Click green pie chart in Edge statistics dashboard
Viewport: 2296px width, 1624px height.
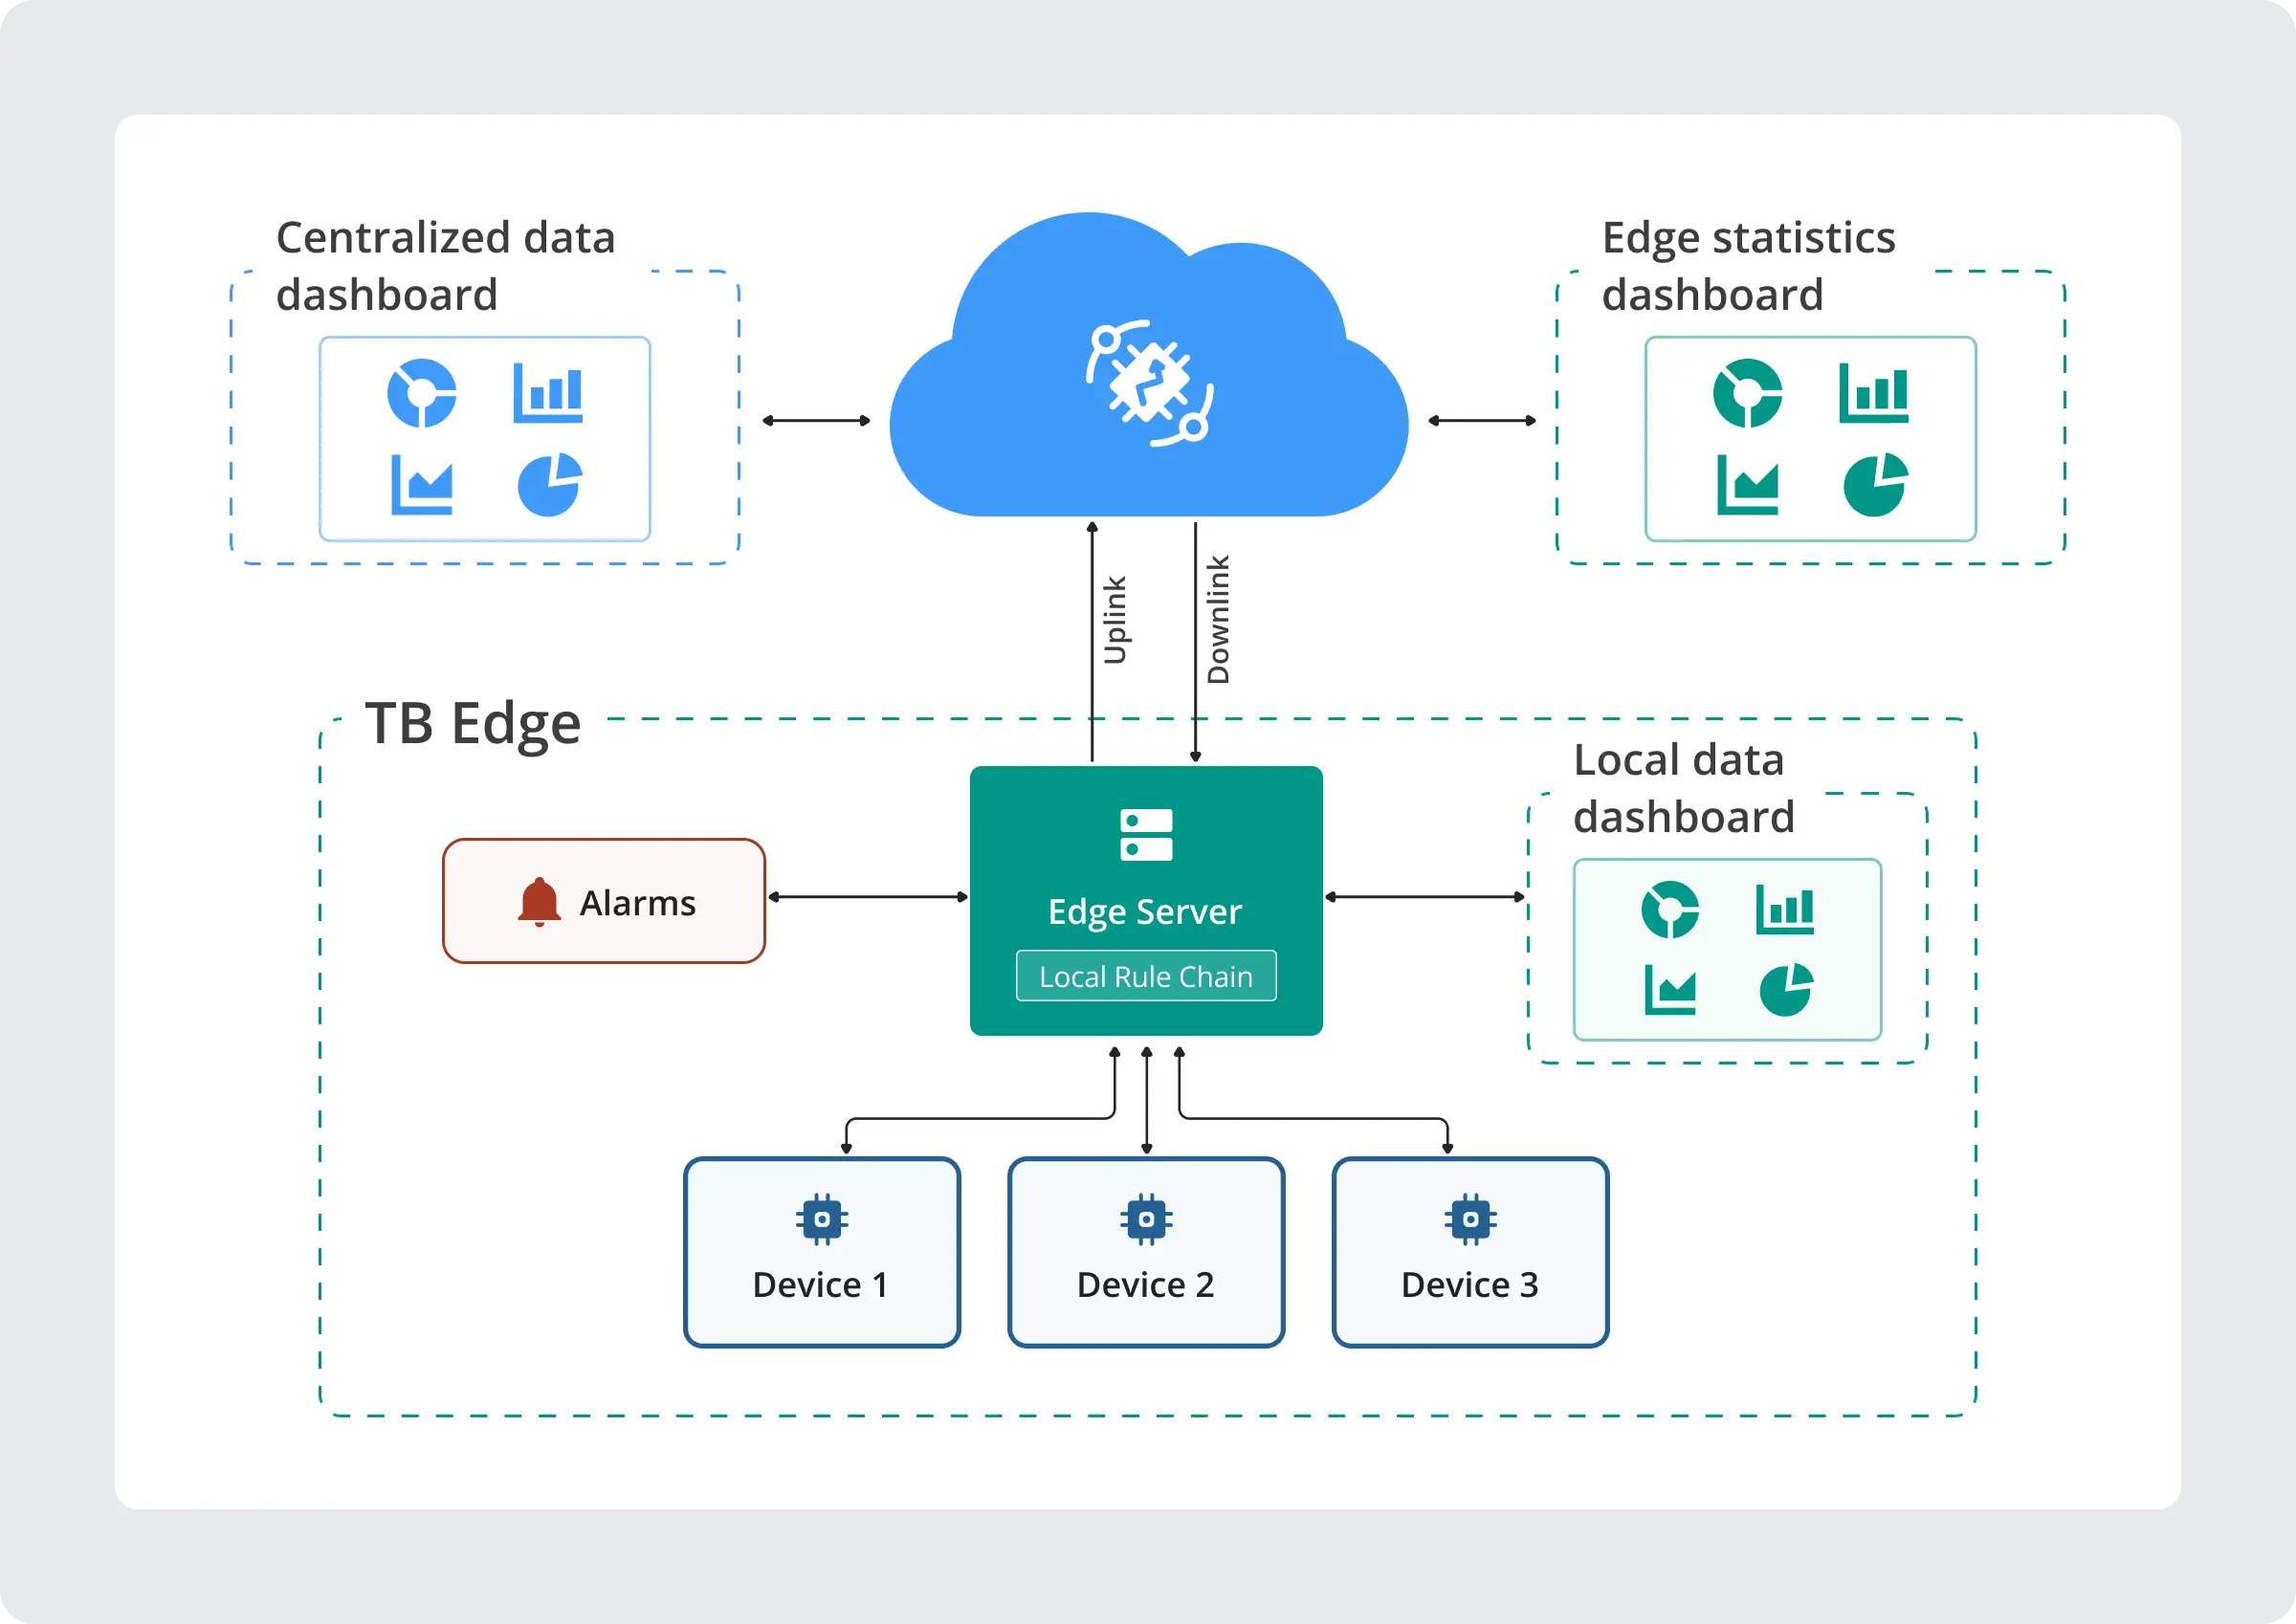[1875, 485]
